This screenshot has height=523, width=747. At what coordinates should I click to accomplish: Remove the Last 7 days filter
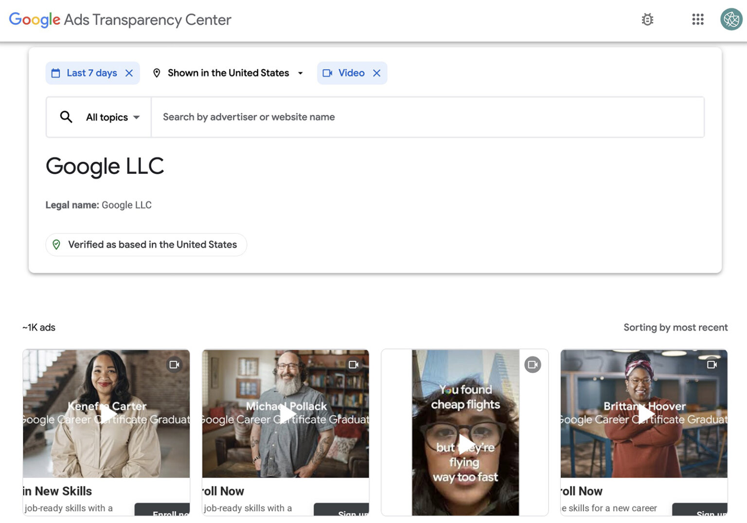129,73
